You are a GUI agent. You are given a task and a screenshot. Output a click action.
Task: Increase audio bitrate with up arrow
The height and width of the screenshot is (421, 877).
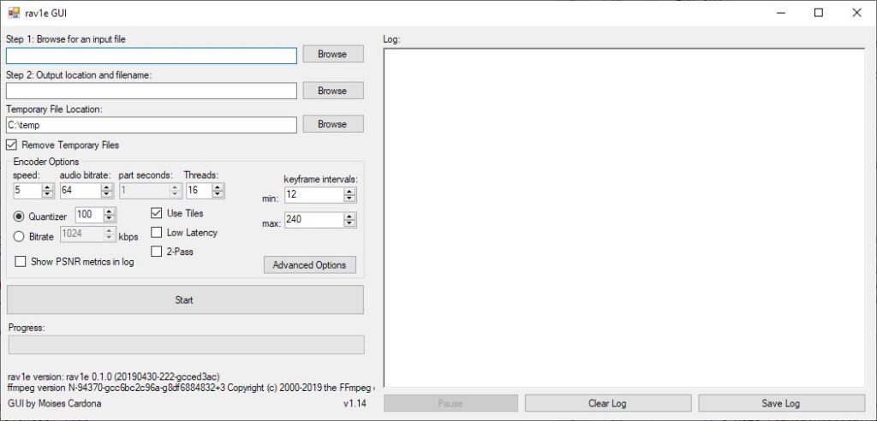pos(107,187)
